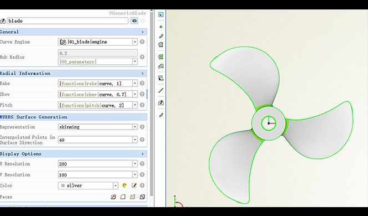Click the faint help icon beside eye toggle
The height and width of the screenshot is (216, 368).
click(x=143, y=21)
